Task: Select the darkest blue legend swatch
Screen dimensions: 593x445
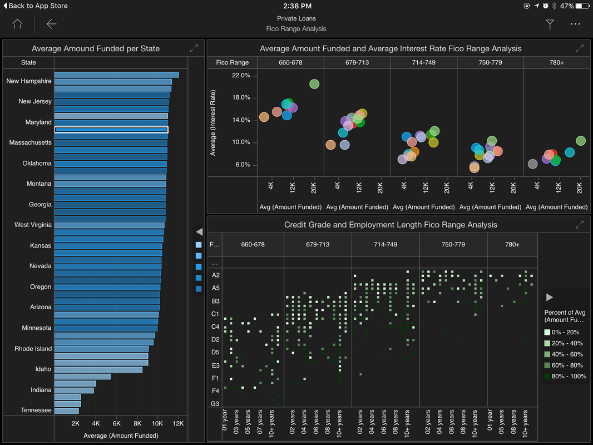Action: [199, 289]
